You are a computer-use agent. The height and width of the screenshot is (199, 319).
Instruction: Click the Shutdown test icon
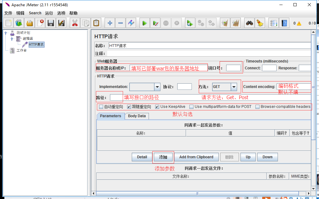coord(176,23)
